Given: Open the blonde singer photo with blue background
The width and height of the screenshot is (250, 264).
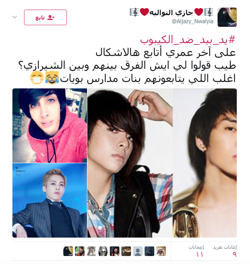Looking at the screenshot, I should pyautogui.click(x=50, y=200).
